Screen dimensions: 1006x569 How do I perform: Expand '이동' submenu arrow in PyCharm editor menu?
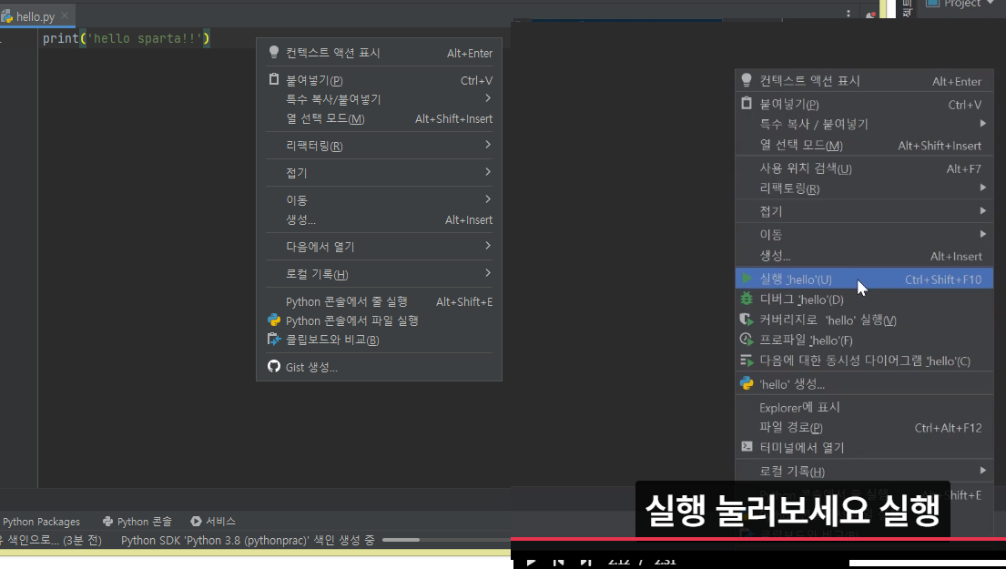pyautogui.click(x=488, y=199)
